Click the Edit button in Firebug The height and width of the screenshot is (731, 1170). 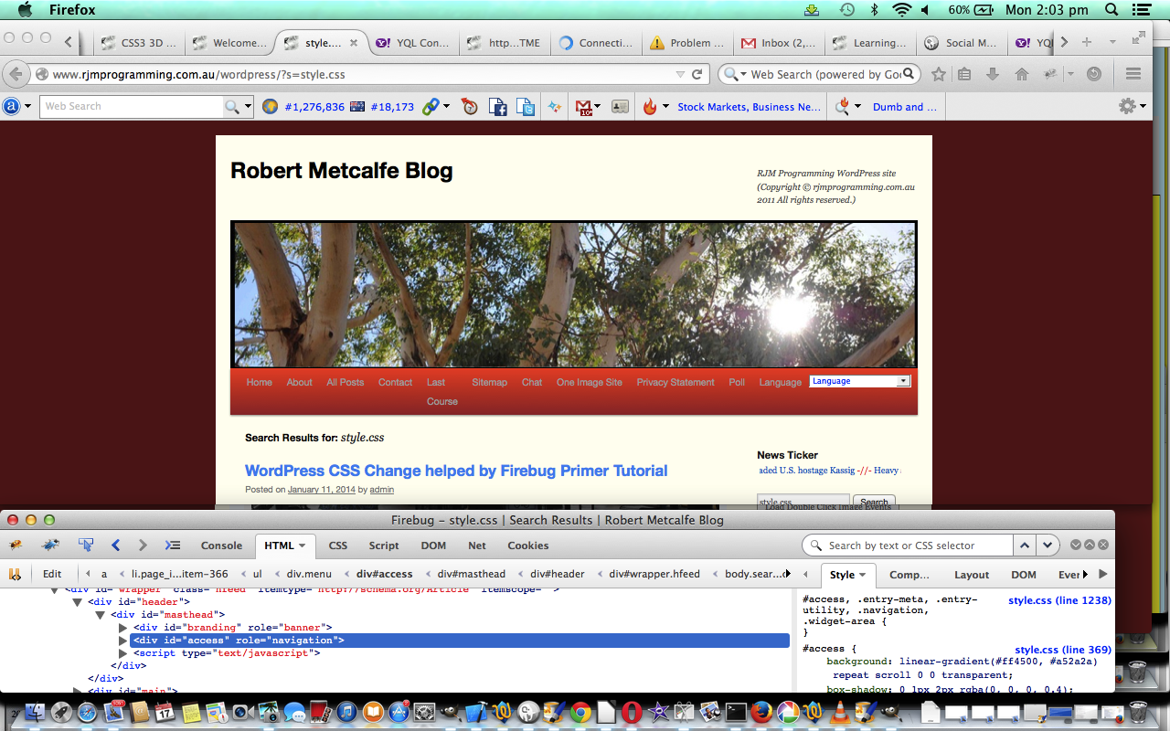coord(52,574)
